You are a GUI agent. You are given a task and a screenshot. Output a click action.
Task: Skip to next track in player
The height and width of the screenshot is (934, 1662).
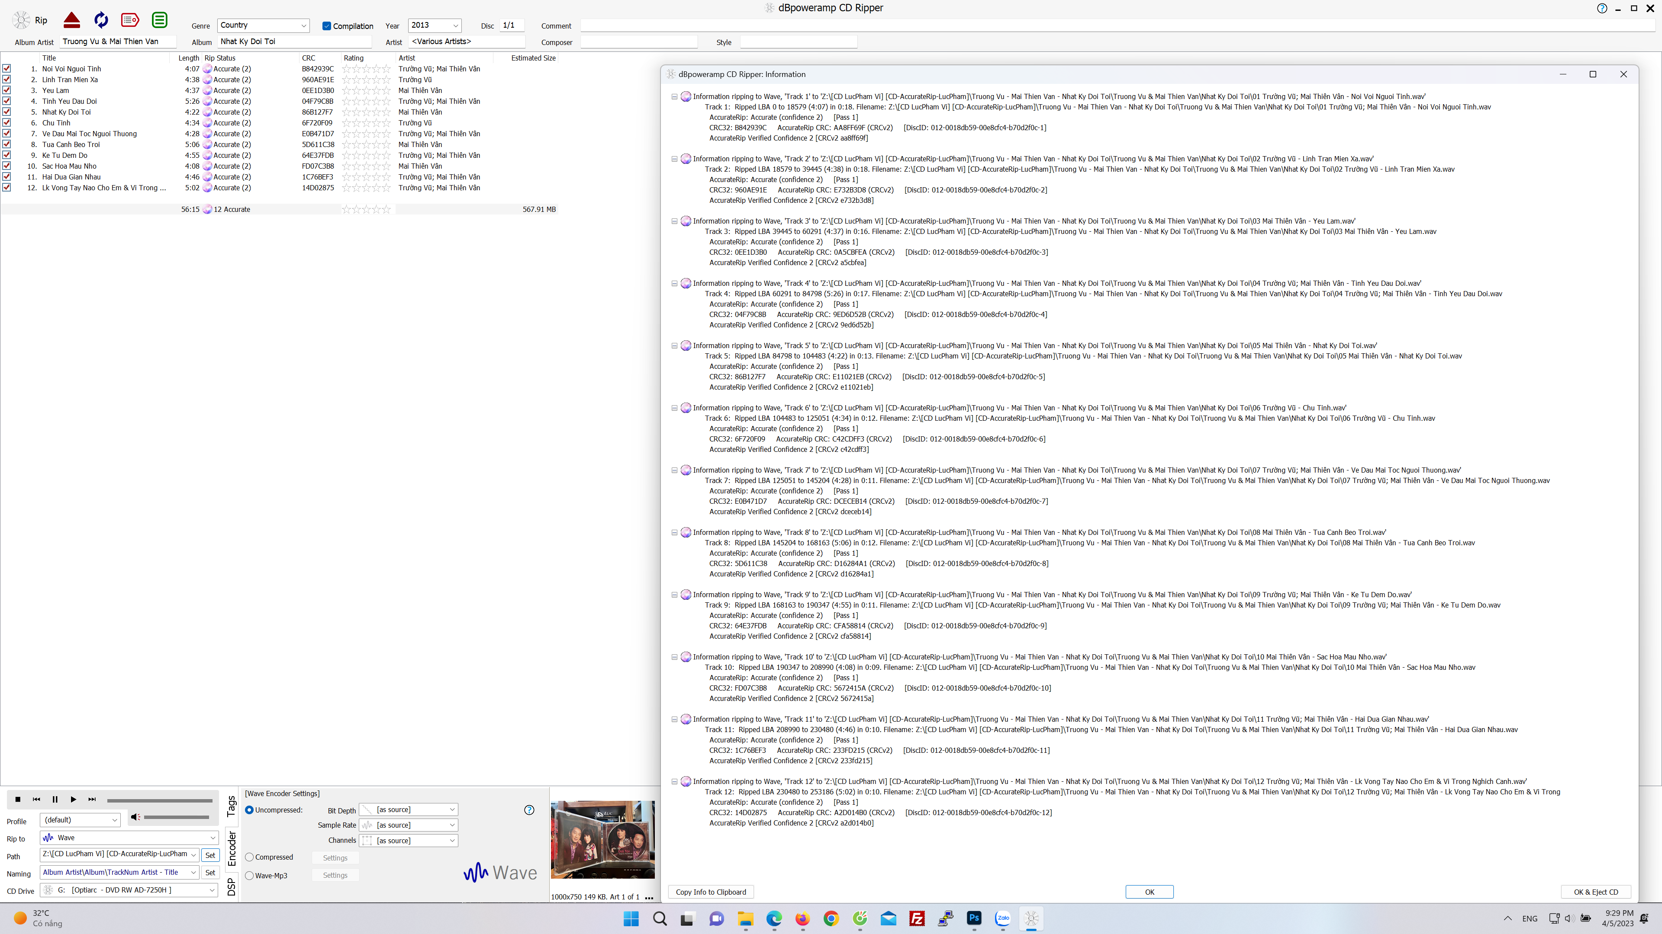point(92,799)
